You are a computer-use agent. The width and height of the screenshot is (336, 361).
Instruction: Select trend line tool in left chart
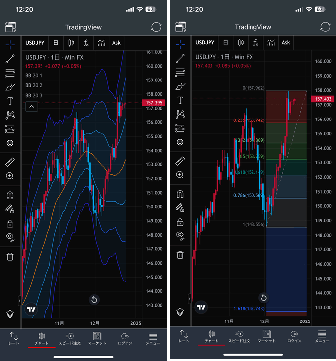pyautogui.click(x=10, y=59)
